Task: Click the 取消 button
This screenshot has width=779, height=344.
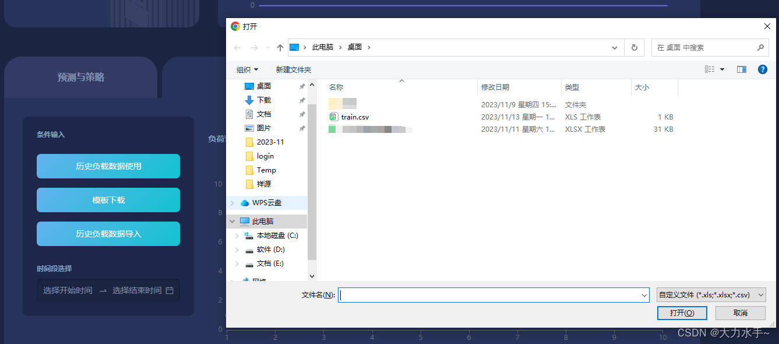Action: point(741,313)
